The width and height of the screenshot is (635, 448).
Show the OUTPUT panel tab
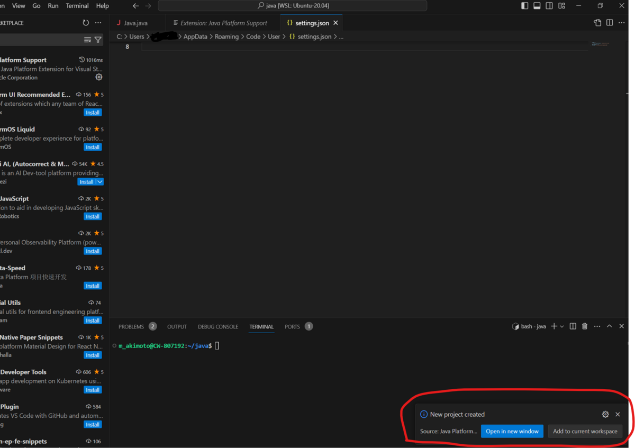tap(177, 326)
